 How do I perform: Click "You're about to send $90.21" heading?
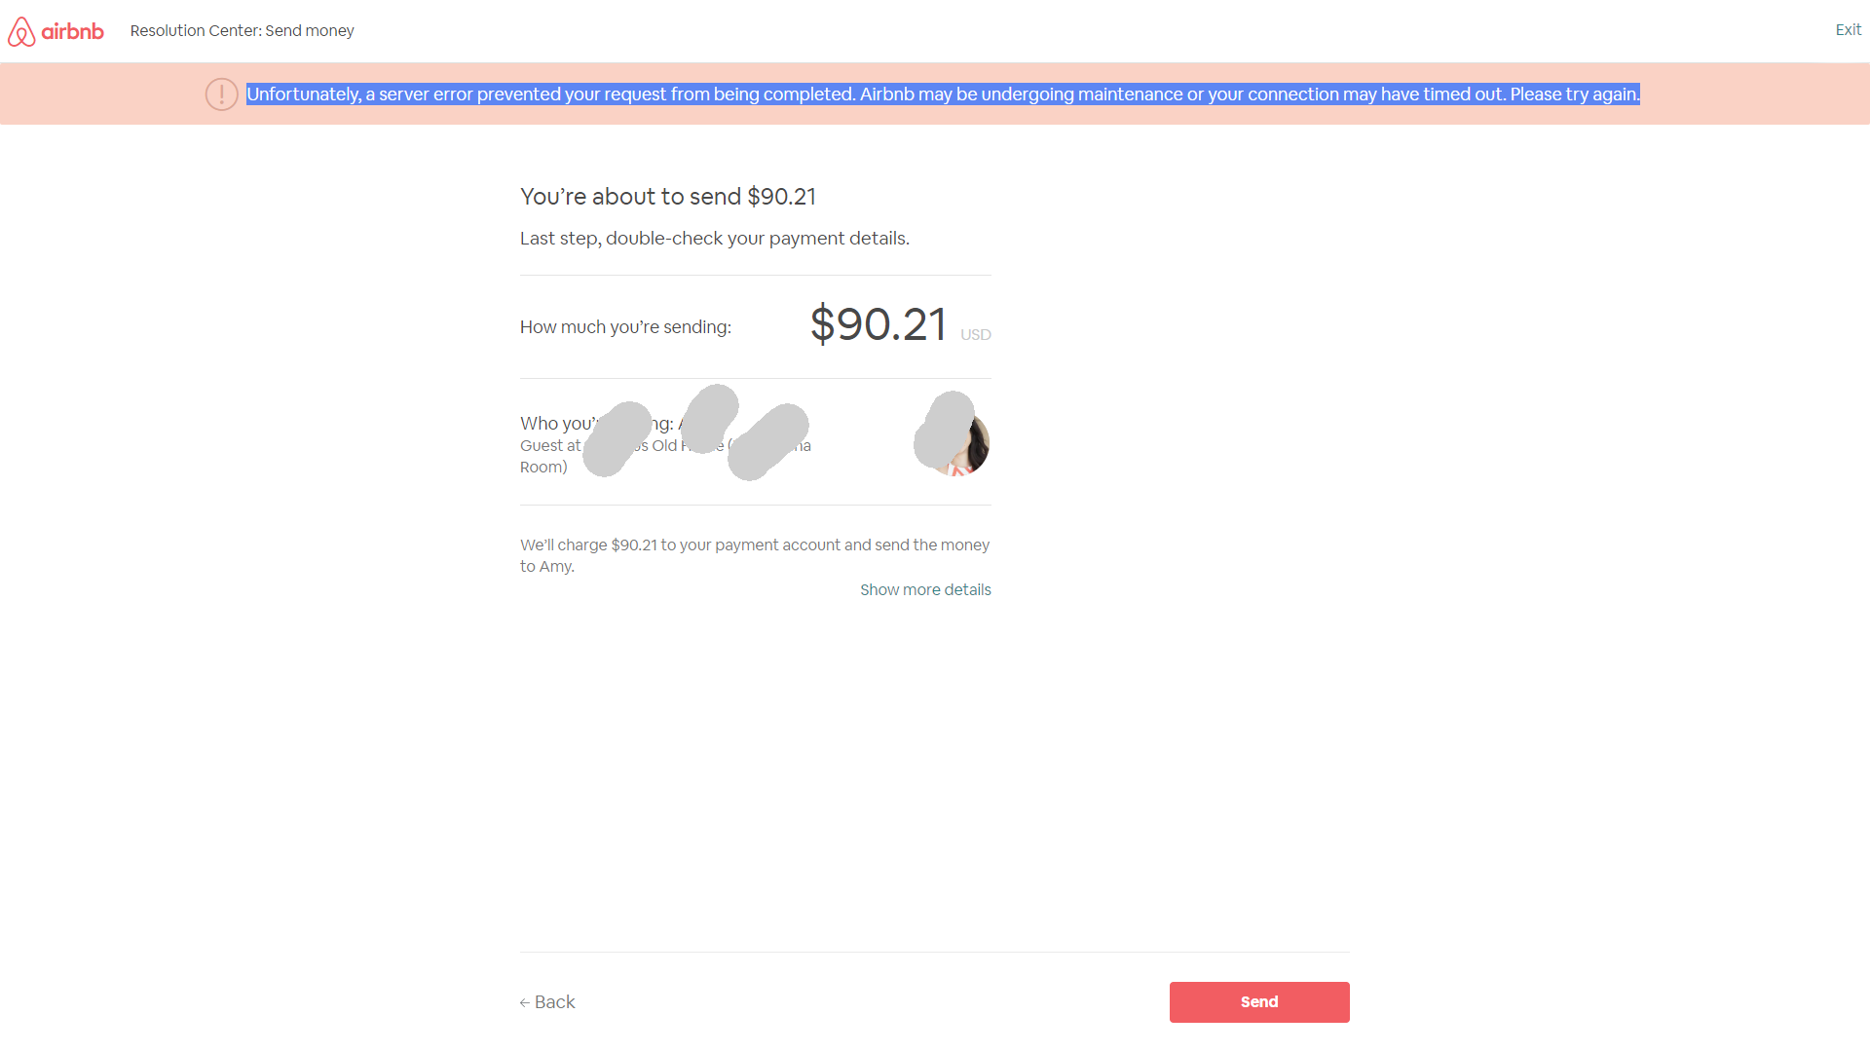tap(667, 197)
